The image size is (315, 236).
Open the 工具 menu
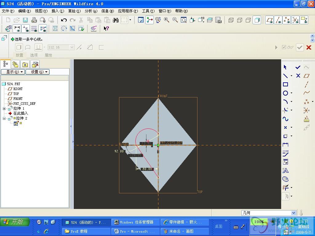click(148, 11)
